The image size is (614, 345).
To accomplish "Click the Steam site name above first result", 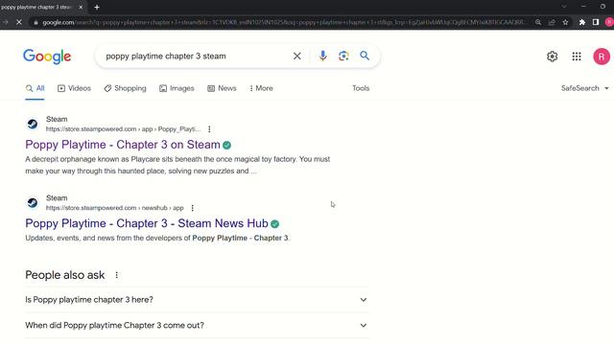I will point(57,119).
